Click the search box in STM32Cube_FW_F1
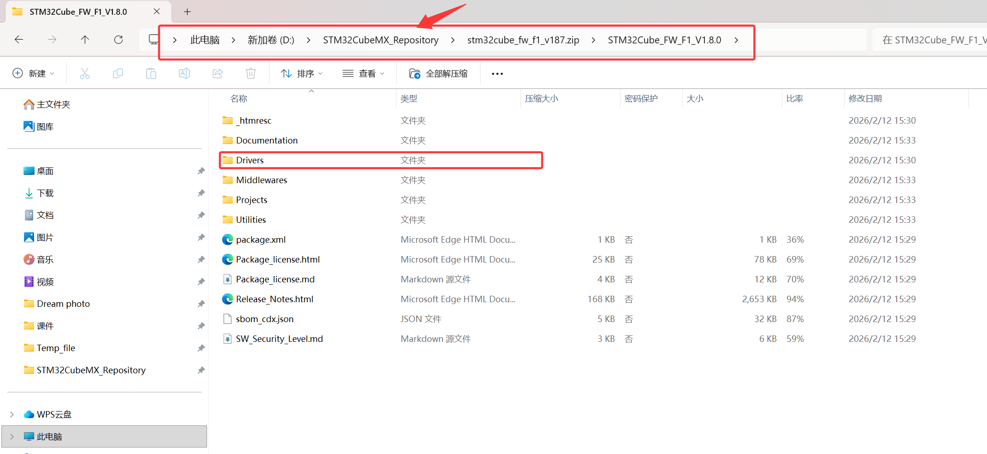This screenshot has height=454, width=987. pyautogui.click(x=930, y=40)
